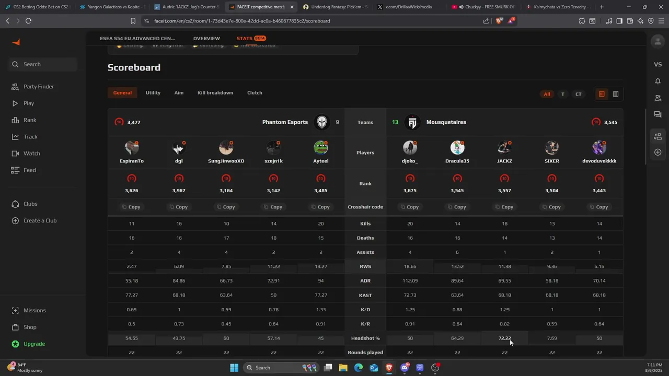Open Track in the sidebar
This screenshot has width=669, height=376.
[30, 137]
